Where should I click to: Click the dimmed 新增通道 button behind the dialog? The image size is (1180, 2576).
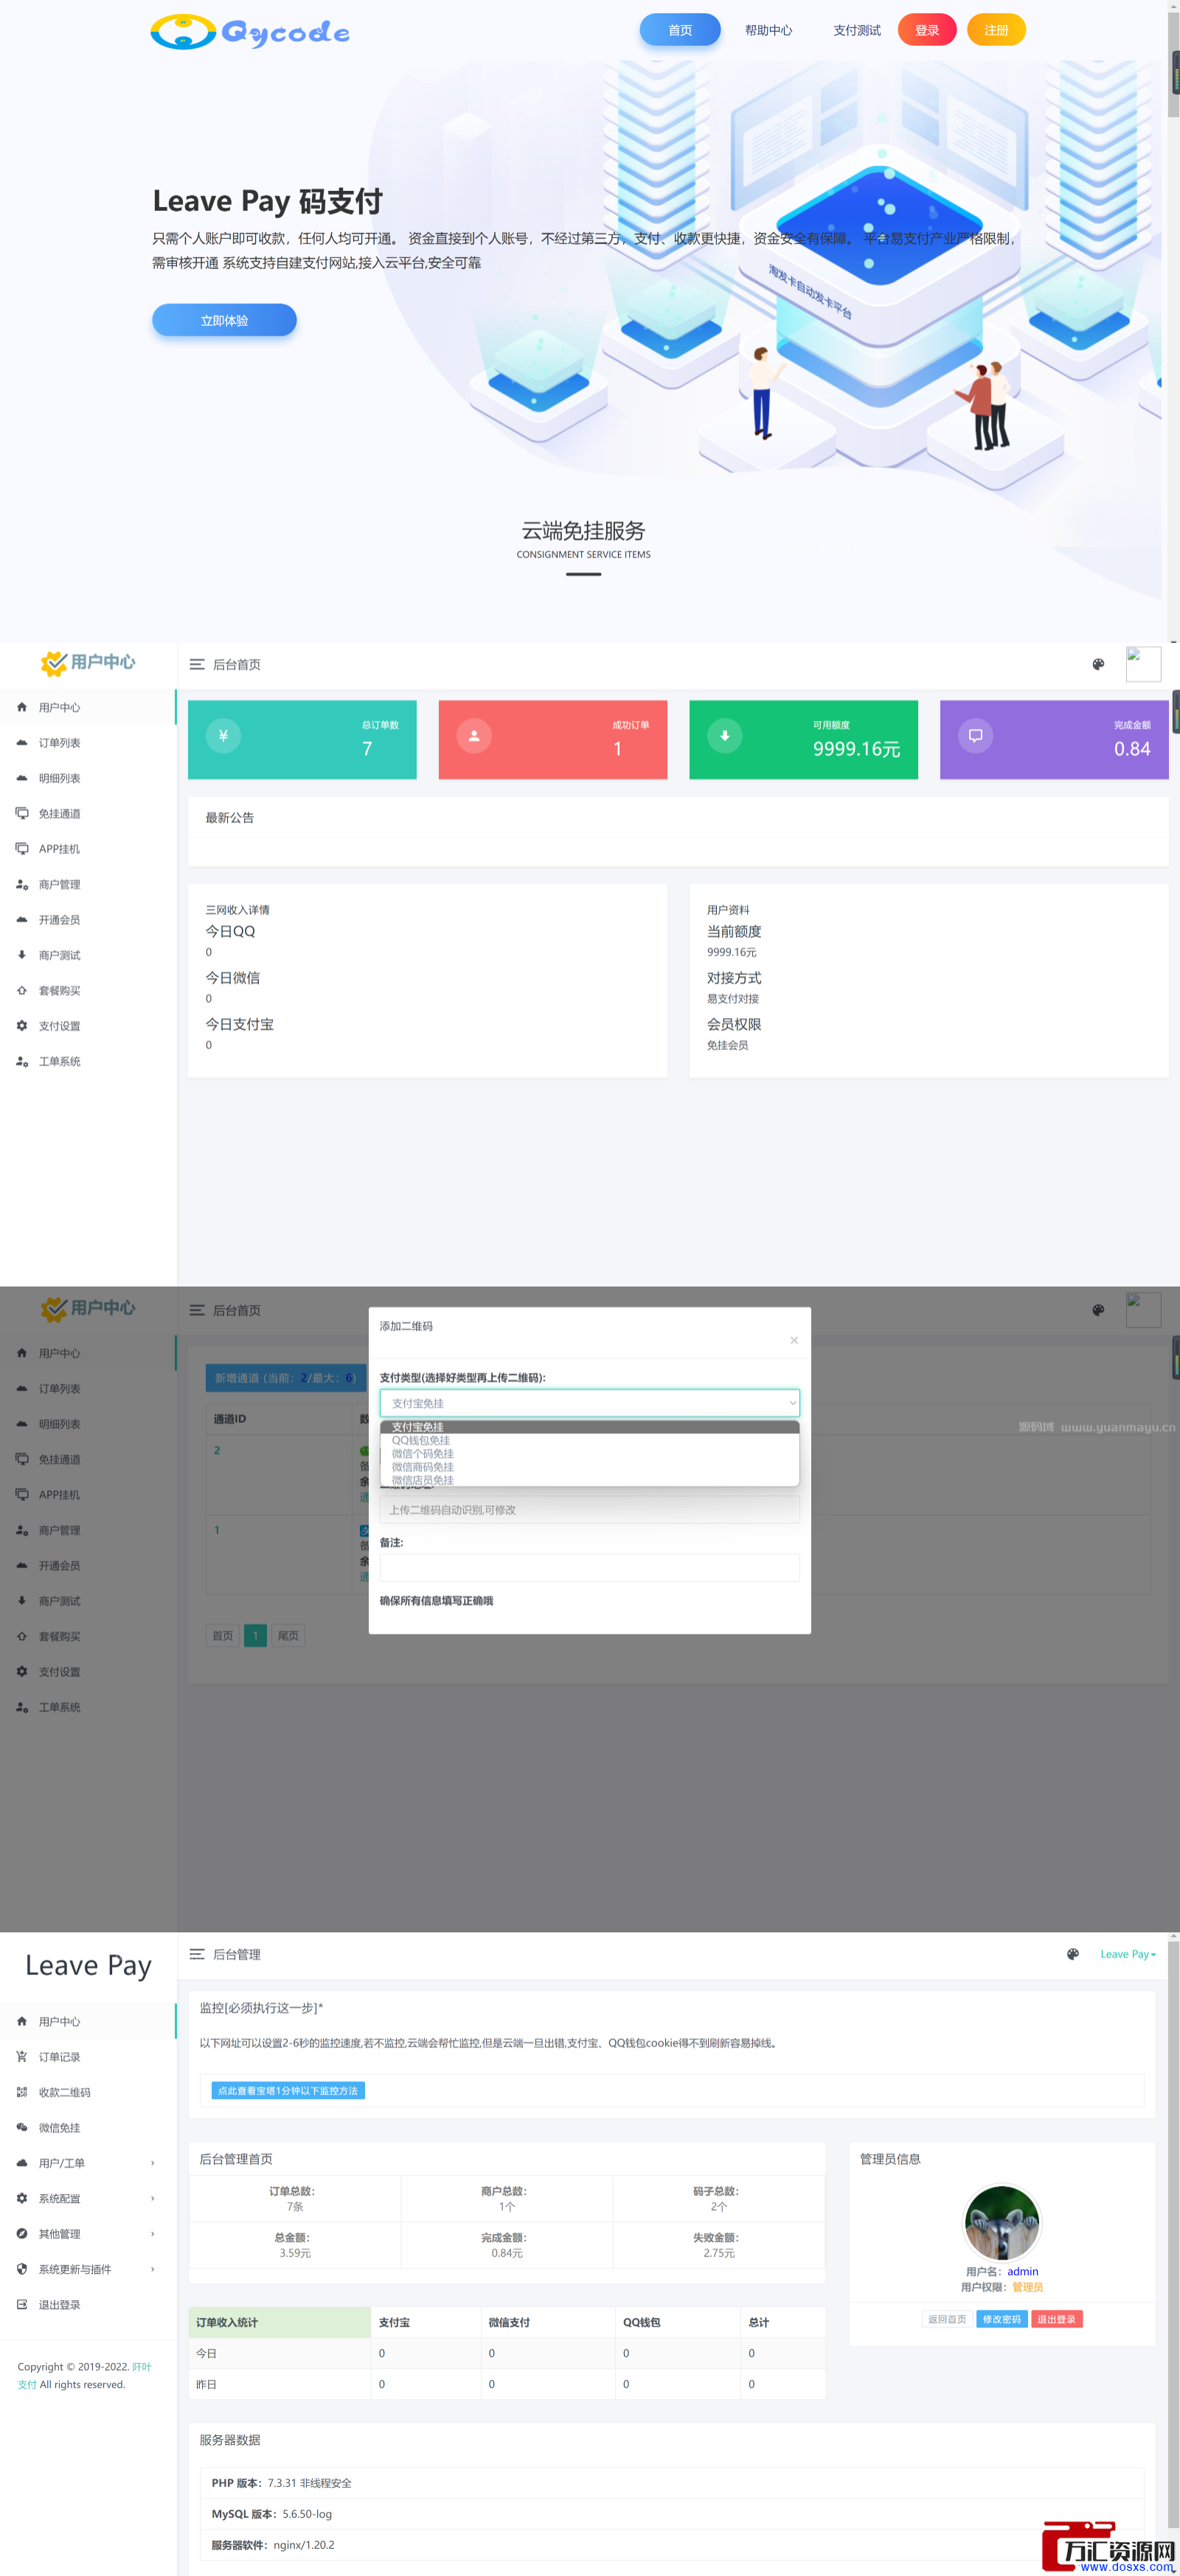(x=286, y=1378)
